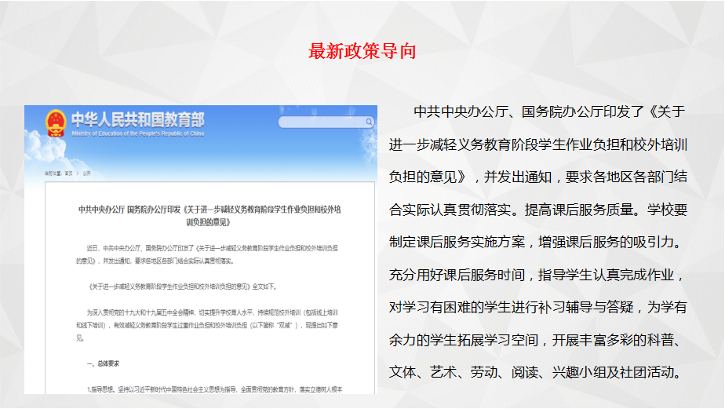
Task: Select the red slide title 最新政策导向
Action: point(362,52)
